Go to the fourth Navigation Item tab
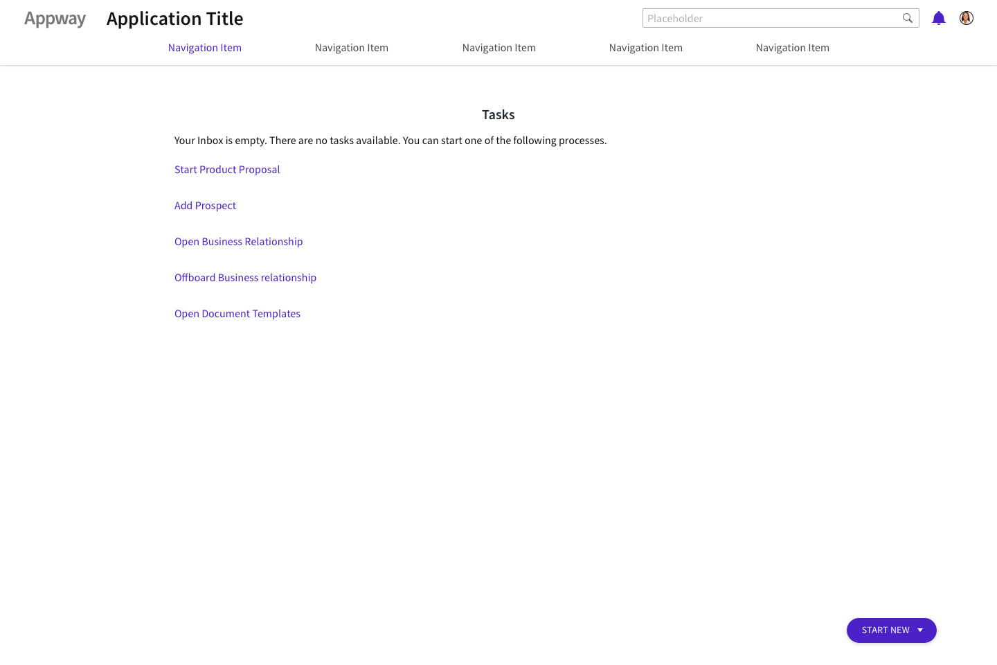This screenshot has height=665, width=997. click(x=645, y=48)
